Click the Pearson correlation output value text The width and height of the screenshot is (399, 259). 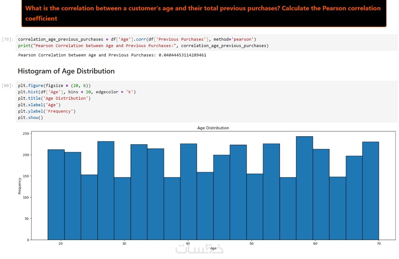click(112, 55)
